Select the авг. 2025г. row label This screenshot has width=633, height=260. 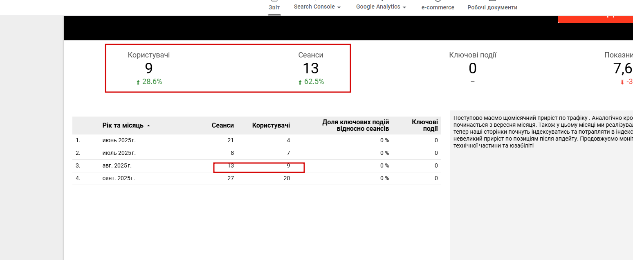117,166
